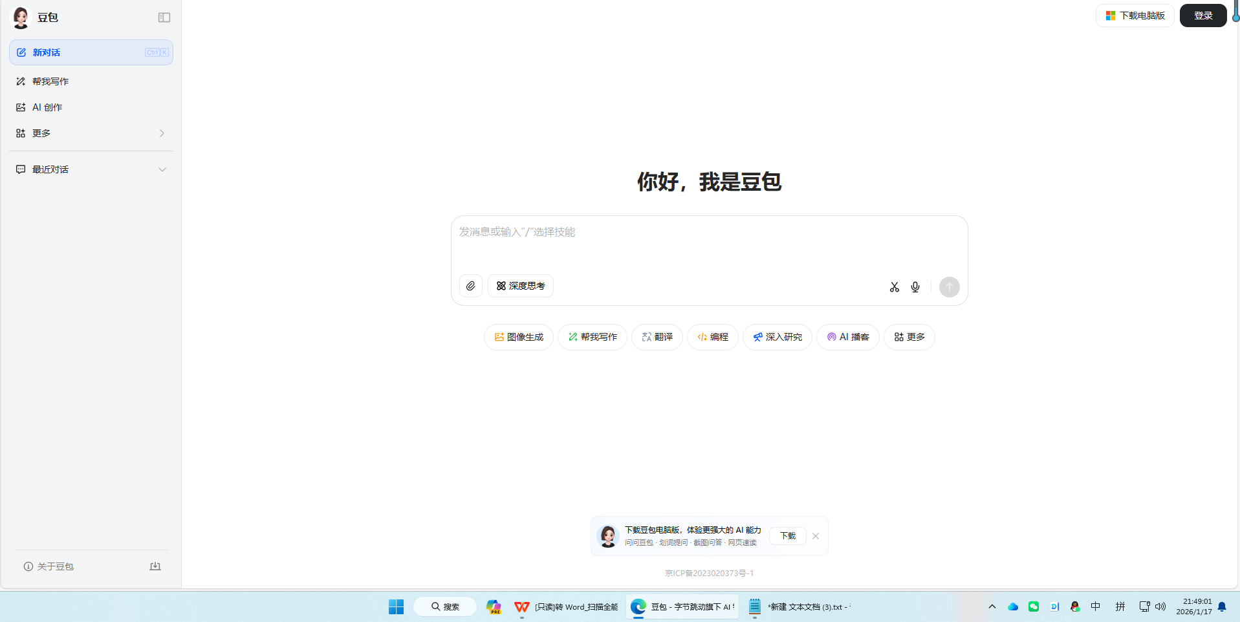
Task: Click the download icon at sidebar bottom
Action: coord(155,566)
